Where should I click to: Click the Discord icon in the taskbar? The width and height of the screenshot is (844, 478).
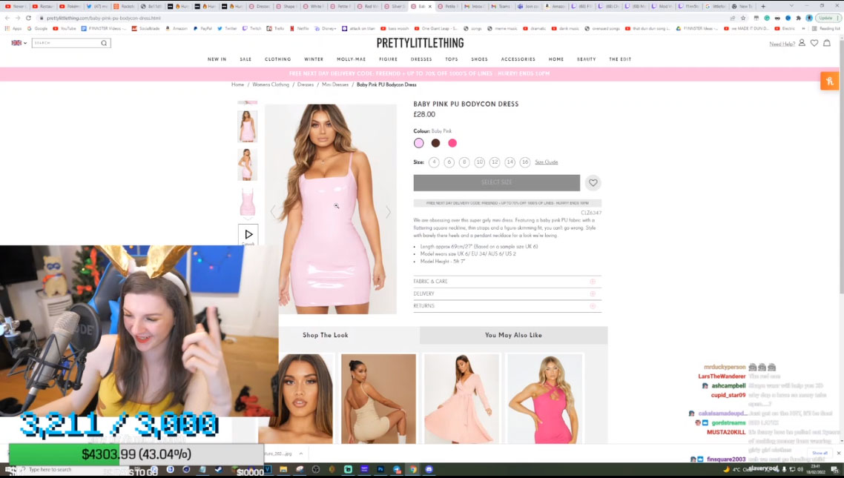pos(429,469)
